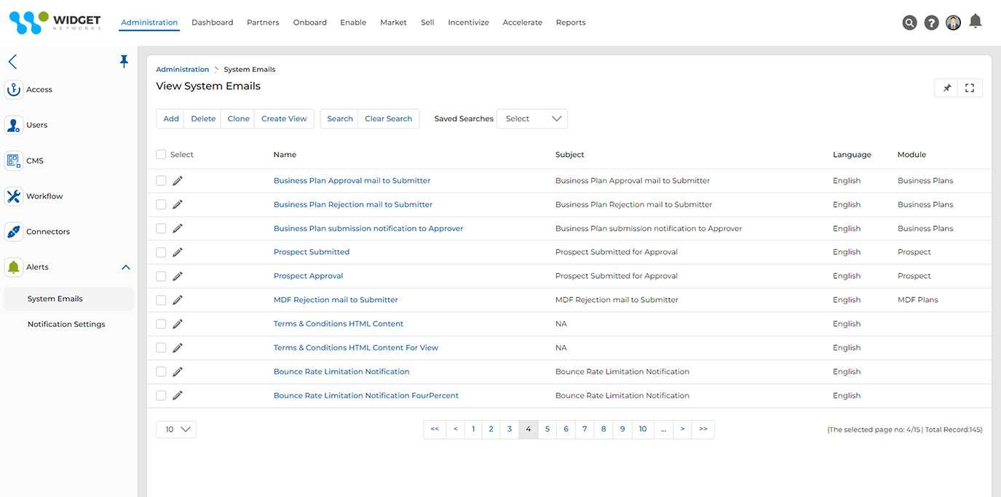Open the Partners menu
Screen dimensions: 1001x497
tap(263, 23)
